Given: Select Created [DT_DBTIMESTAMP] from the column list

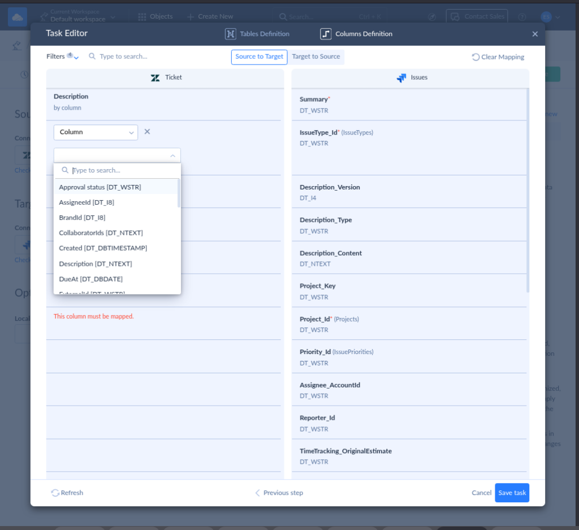Looking at the screenshot, I should [x=102, y=248].
